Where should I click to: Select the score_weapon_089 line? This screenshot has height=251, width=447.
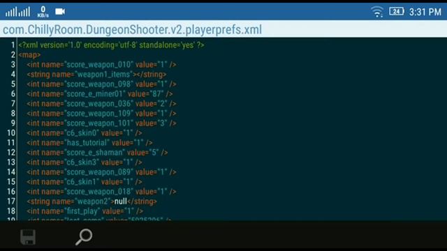pyautogui.click(x=101, y=172)
